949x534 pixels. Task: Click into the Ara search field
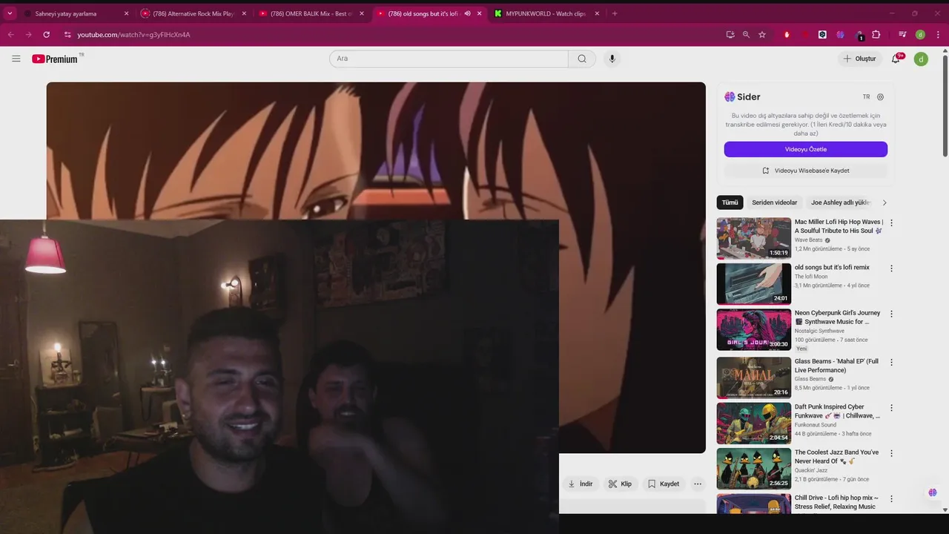(449, 59)
